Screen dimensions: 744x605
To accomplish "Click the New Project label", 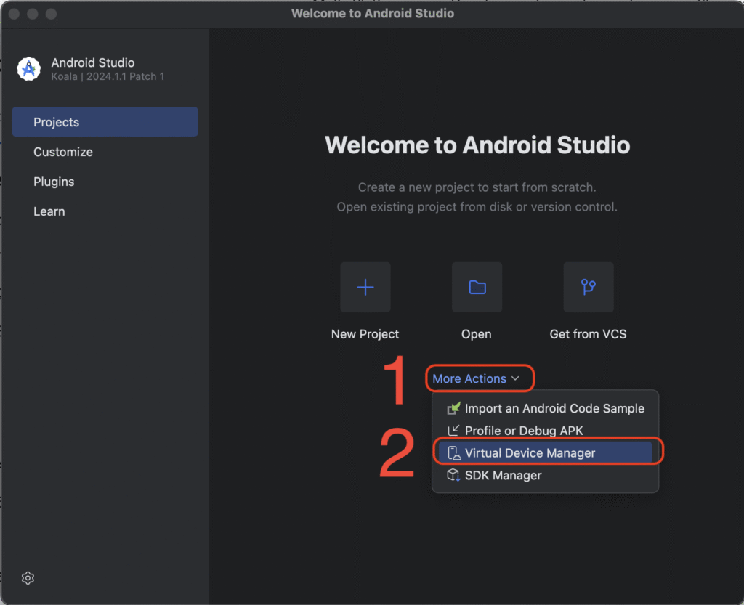I will coord(365,334).
